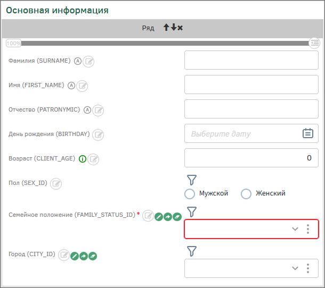Viewport: 325px width, 288px height.
Task: Click the filter icon above the gender options
Action: click(x=192, y=180)
